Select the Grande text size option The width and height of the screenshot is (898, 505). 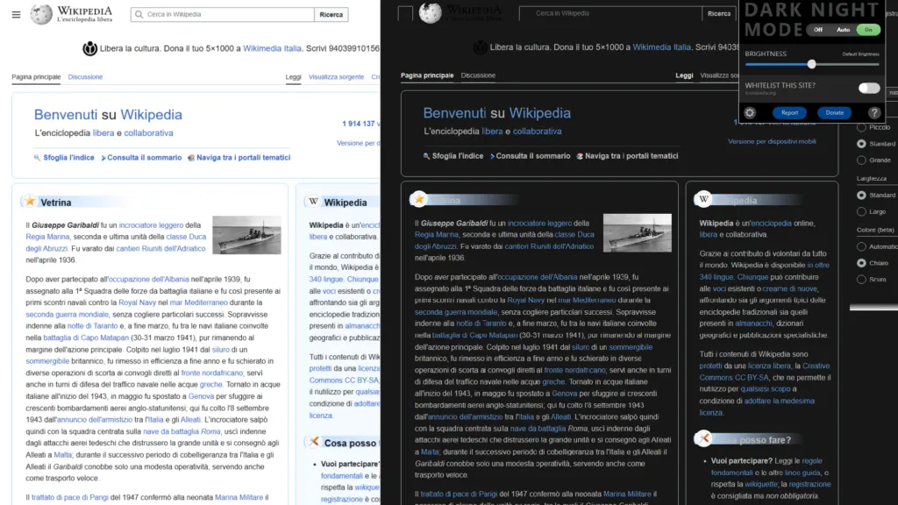pyautogui.click(x=862, y=160)
